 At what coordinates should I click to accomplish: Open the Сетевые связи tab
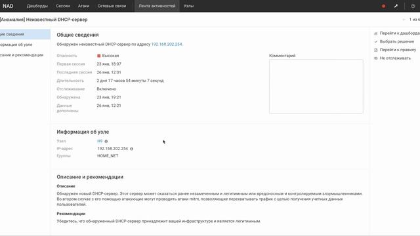tap(112, 6)
